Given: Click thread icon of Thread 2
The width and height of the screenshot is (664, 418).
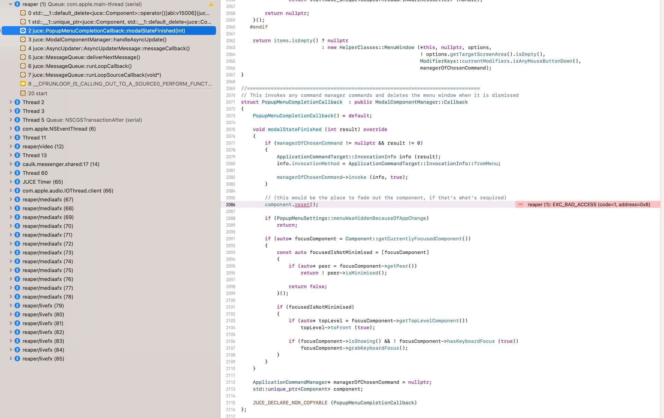Looking at the screenshot, I should tap(17, 102).
